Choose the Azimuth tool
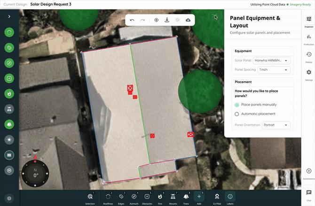 click(x=134, y=197)
